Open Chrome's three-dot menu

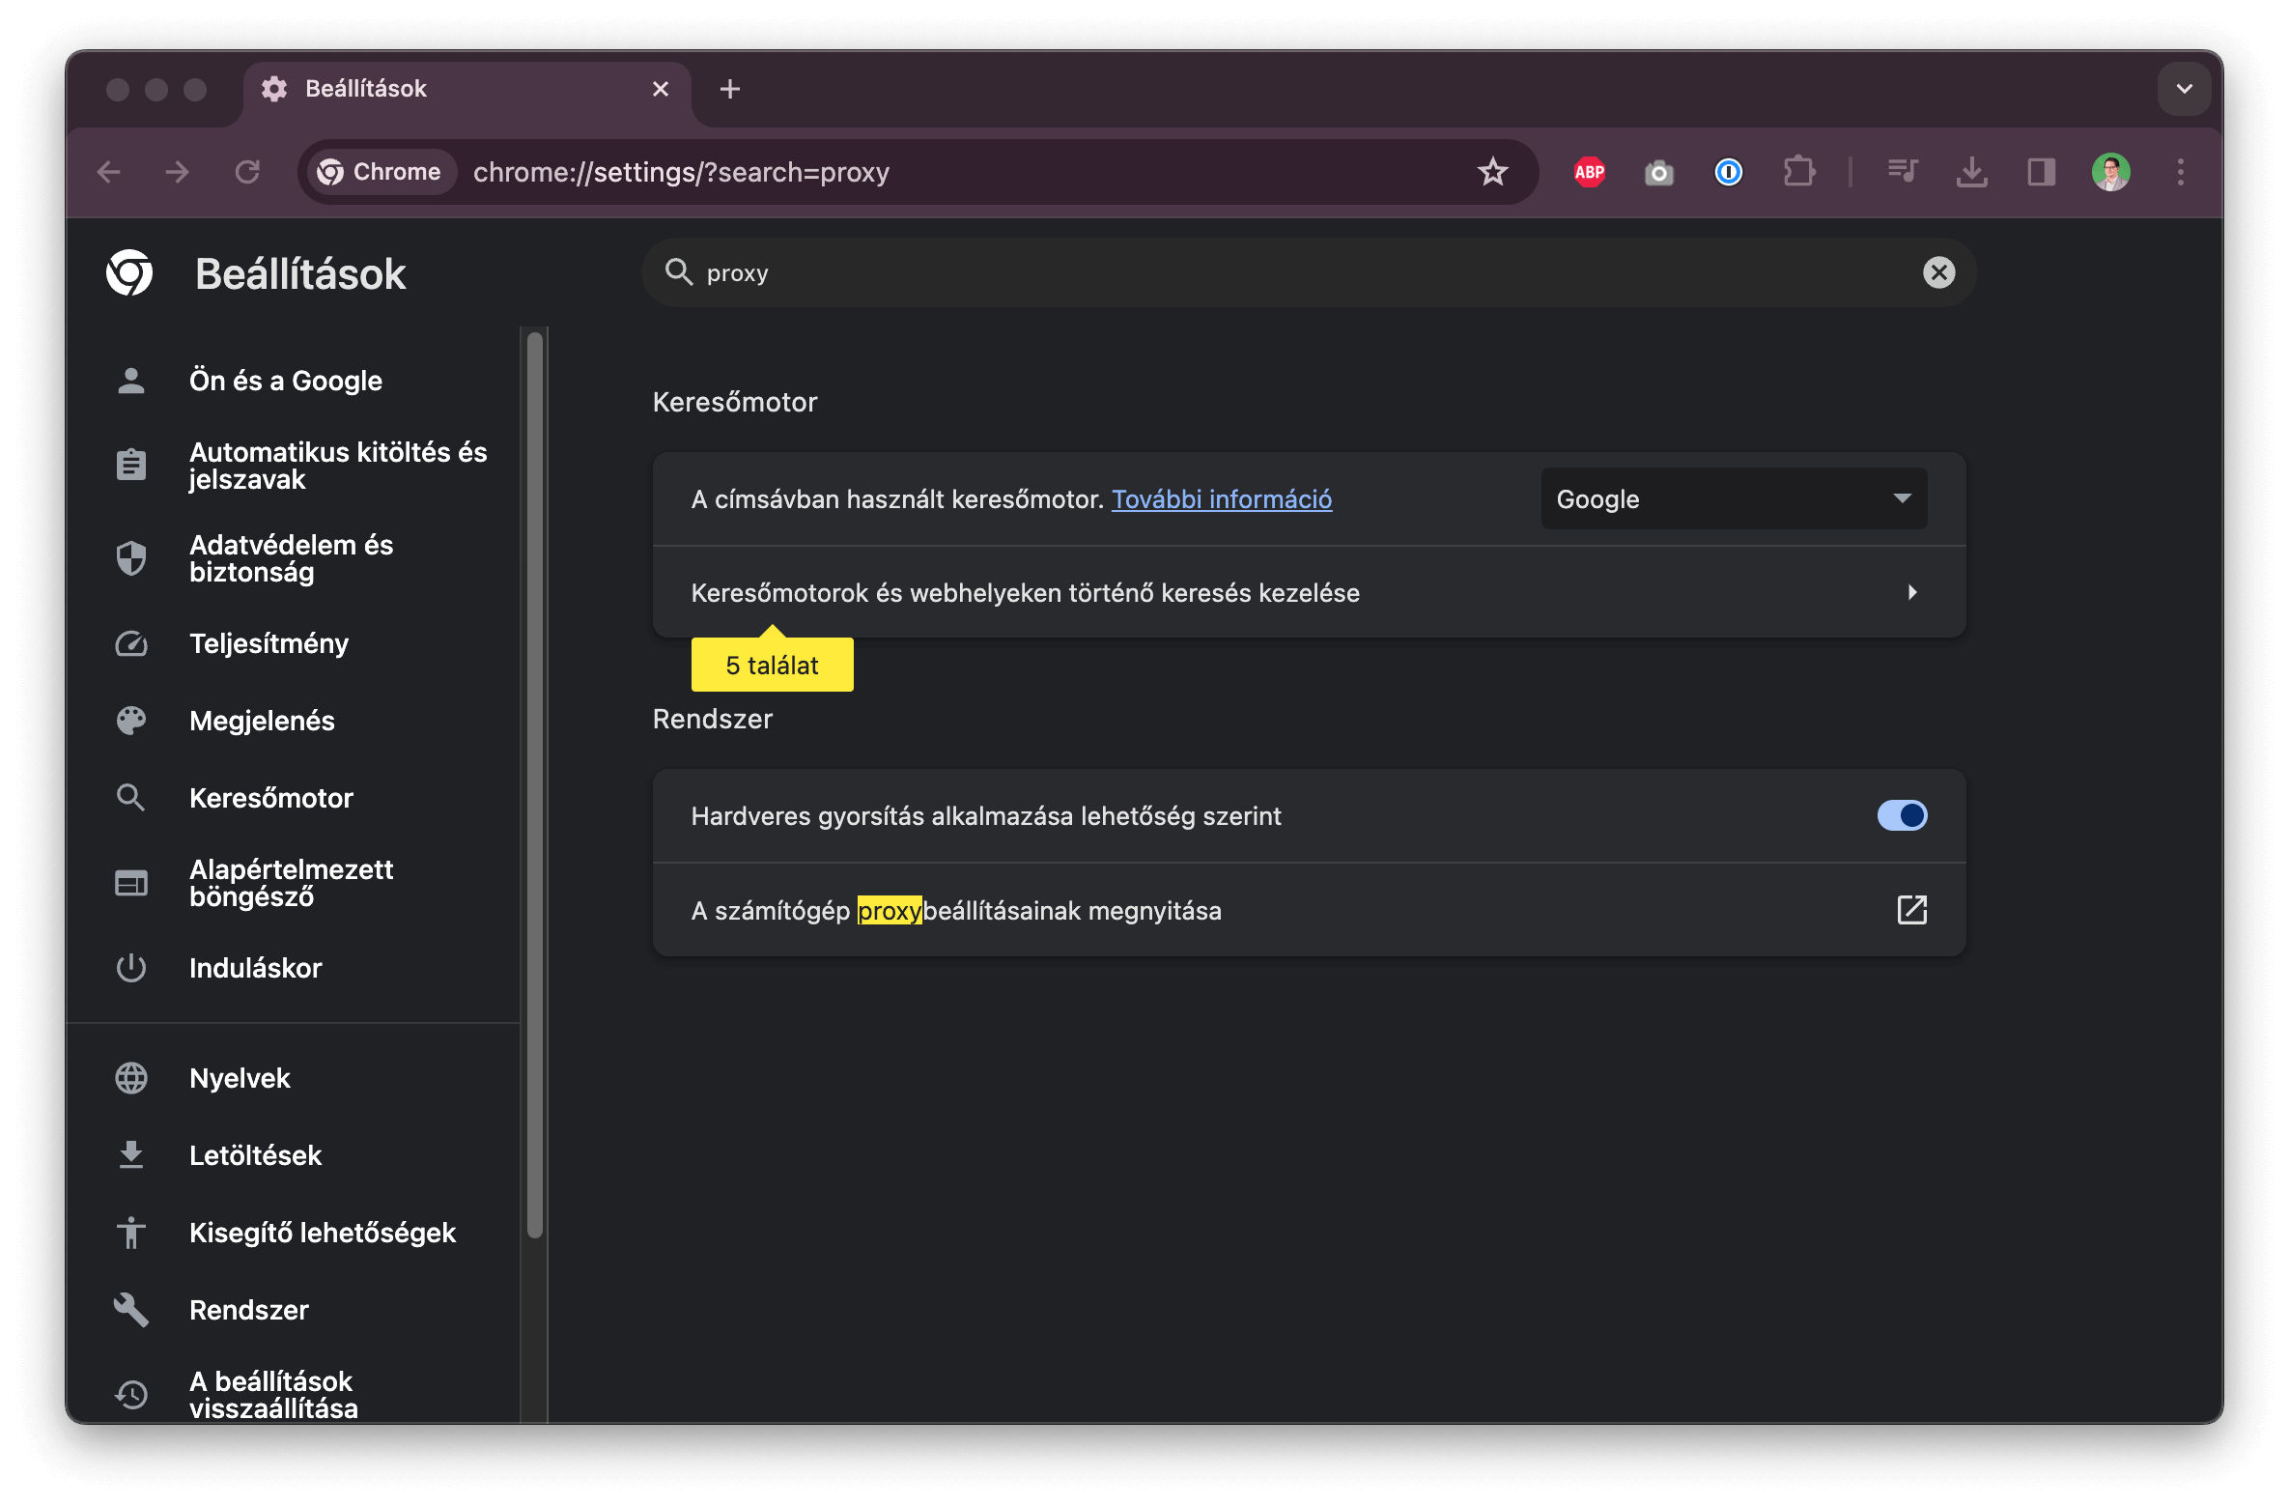click(2180, 173)
